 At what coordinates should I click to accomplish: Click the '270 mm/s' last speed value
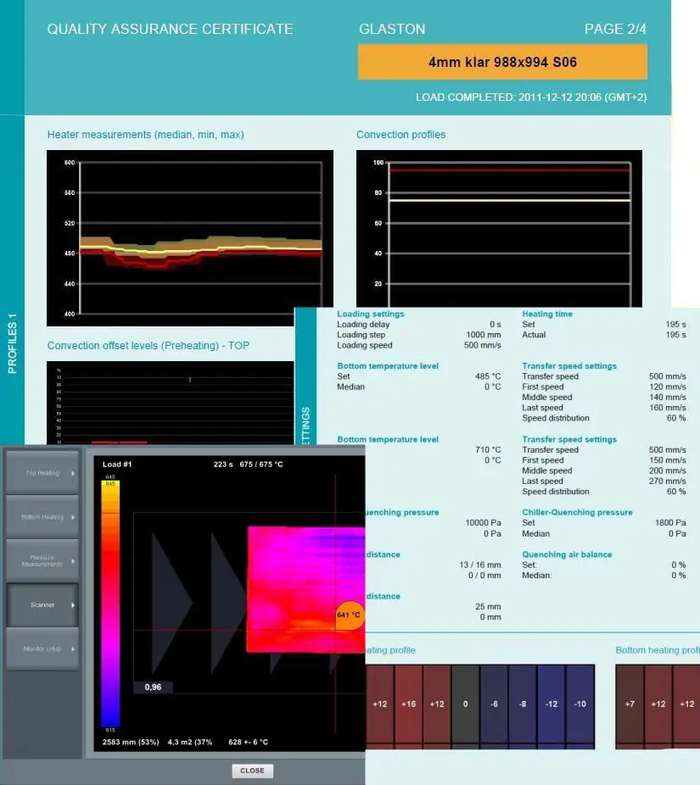coord(668,482)
